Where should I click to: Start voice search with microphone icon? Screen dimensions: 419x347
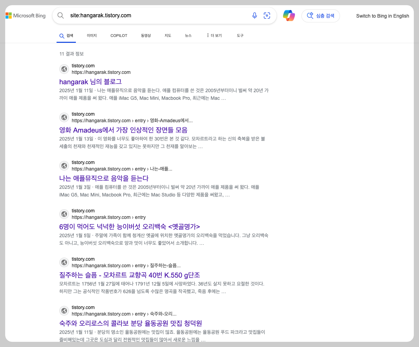255,16
